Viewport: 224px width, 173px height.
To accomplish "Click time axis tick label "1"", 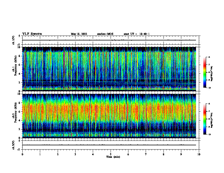I will [x=40, y=154].
